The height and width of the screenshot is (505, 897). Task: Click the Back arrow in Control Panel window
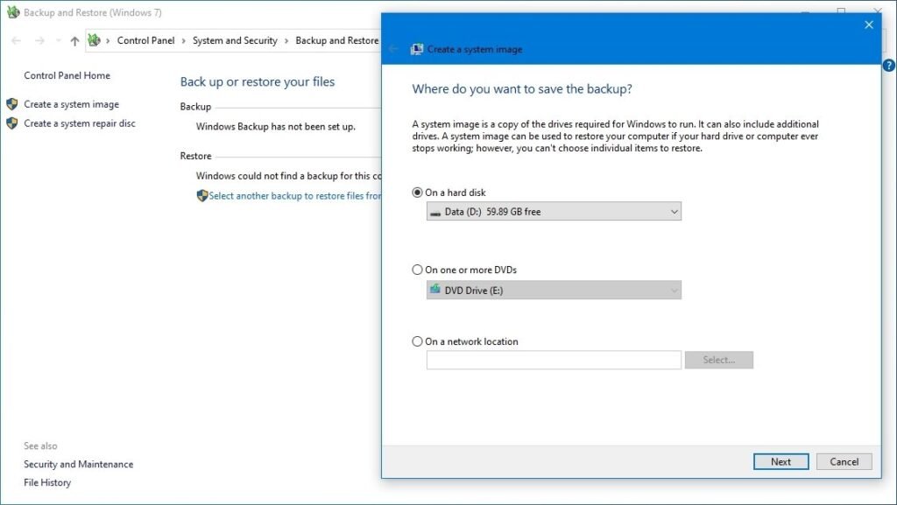[16, 40]
